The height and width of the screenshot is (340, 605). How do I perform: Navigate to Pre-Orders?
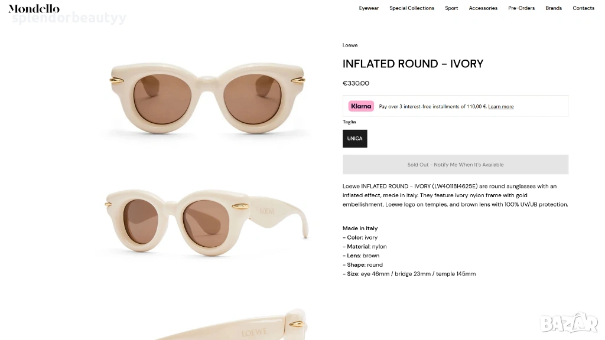click(x=521, y=8)
